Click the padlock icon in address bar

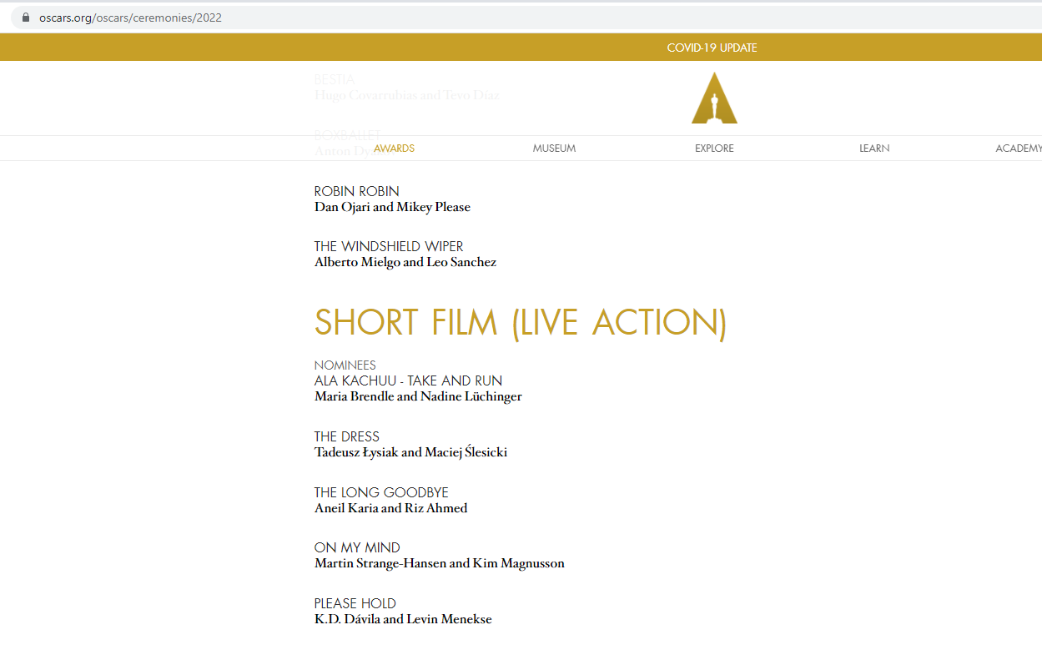coord(25,18)
